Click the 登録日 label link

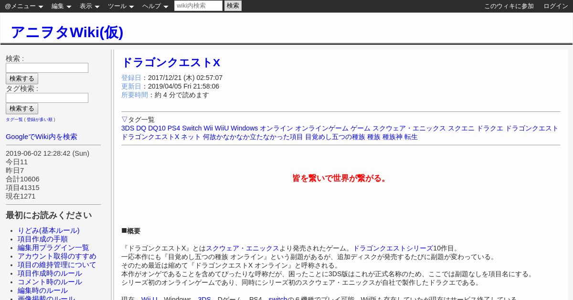[131, 78]
